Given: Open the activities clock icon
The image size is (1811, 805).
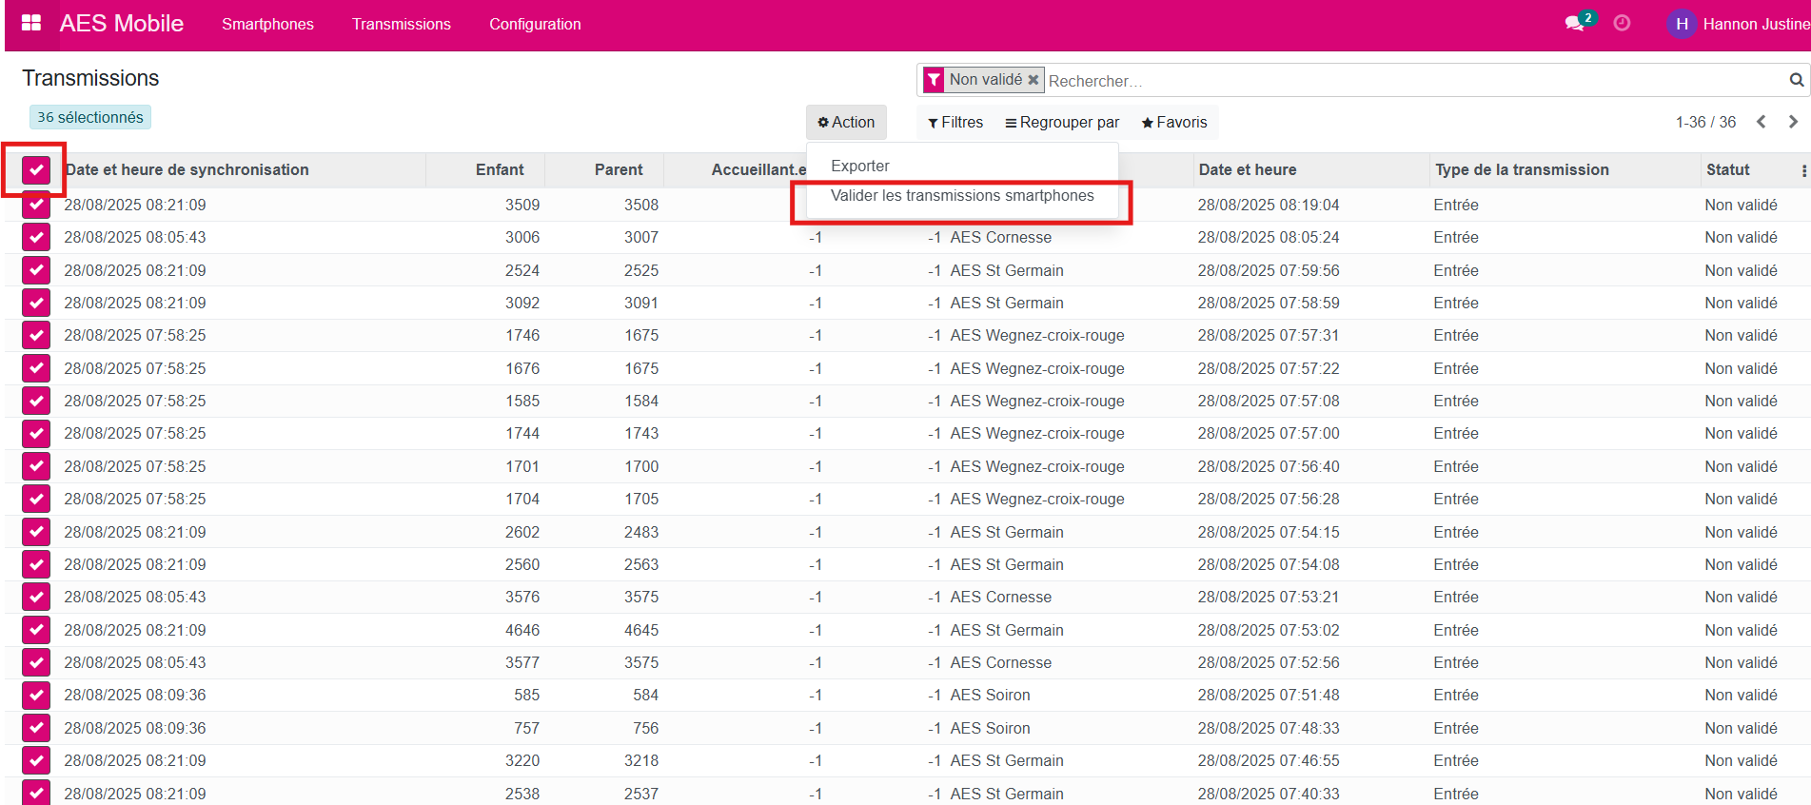Looking at the screenshot, I should click(x=1622, y=24).
